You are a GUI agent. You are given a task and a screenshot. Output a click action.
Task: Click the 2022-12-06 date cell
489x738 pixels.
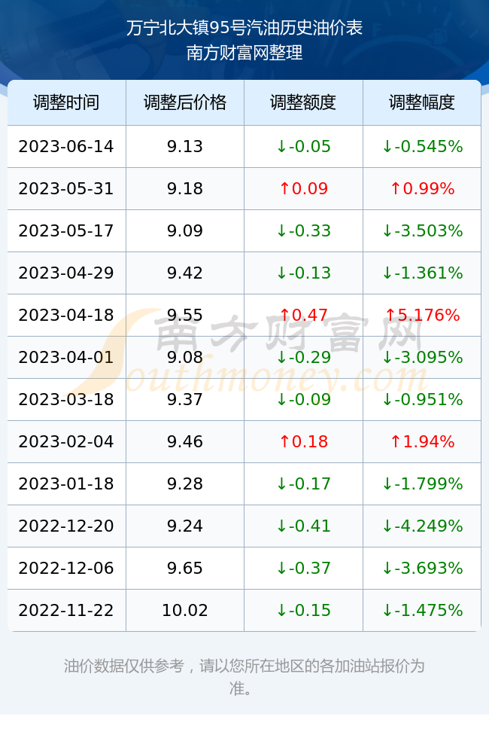coord(66,568)
